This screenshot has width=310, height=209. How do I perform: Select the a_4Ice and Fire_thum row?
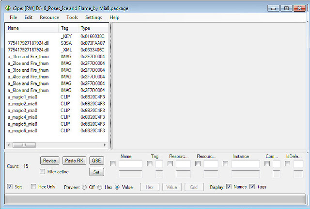point(56,77)
